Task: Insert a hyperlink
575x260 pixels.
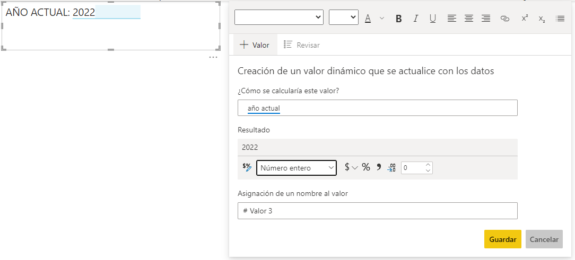Action: (506, 19)
